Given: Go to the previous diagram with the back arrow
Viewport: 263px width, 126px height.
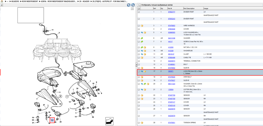Looking at the screenshot, I should [x=129, y=5].
